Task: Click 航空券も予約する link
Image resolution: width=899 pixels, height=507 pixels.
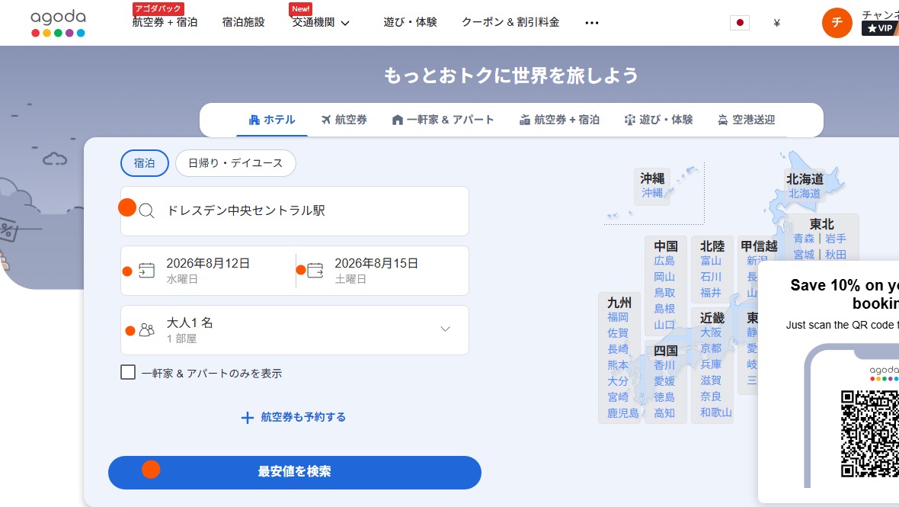Action: point(303,417)
